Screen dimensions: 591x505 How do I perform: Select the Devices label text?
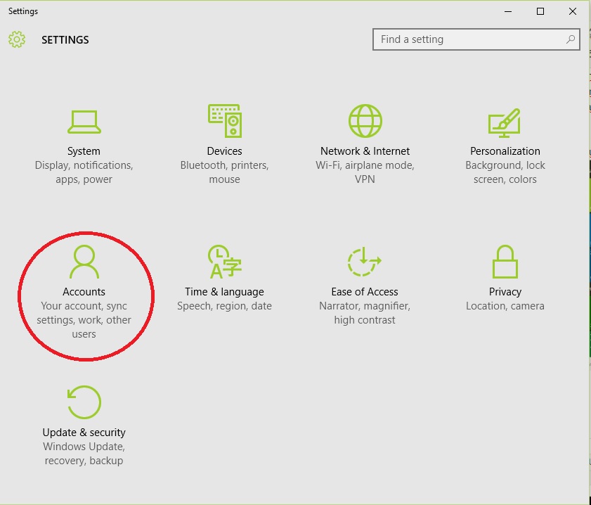point(225,151)
